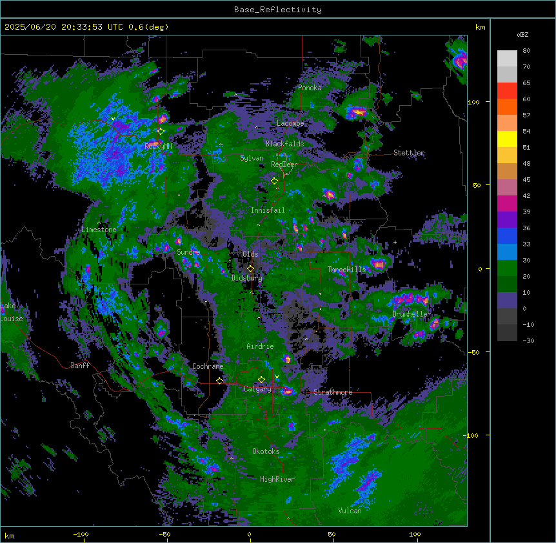
Task: Click the Innisfail city label
Action: [268, 210]
